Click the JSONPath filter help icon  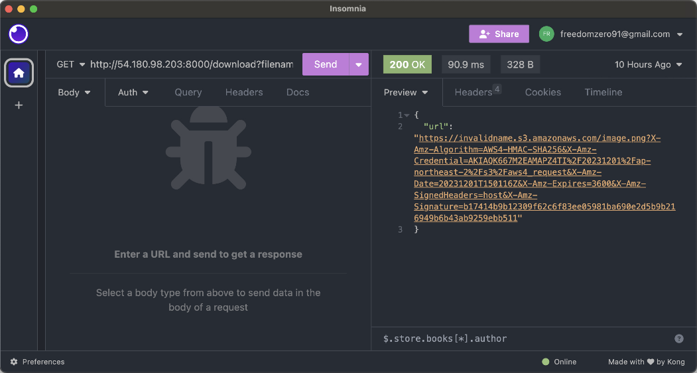click(679, 339)
